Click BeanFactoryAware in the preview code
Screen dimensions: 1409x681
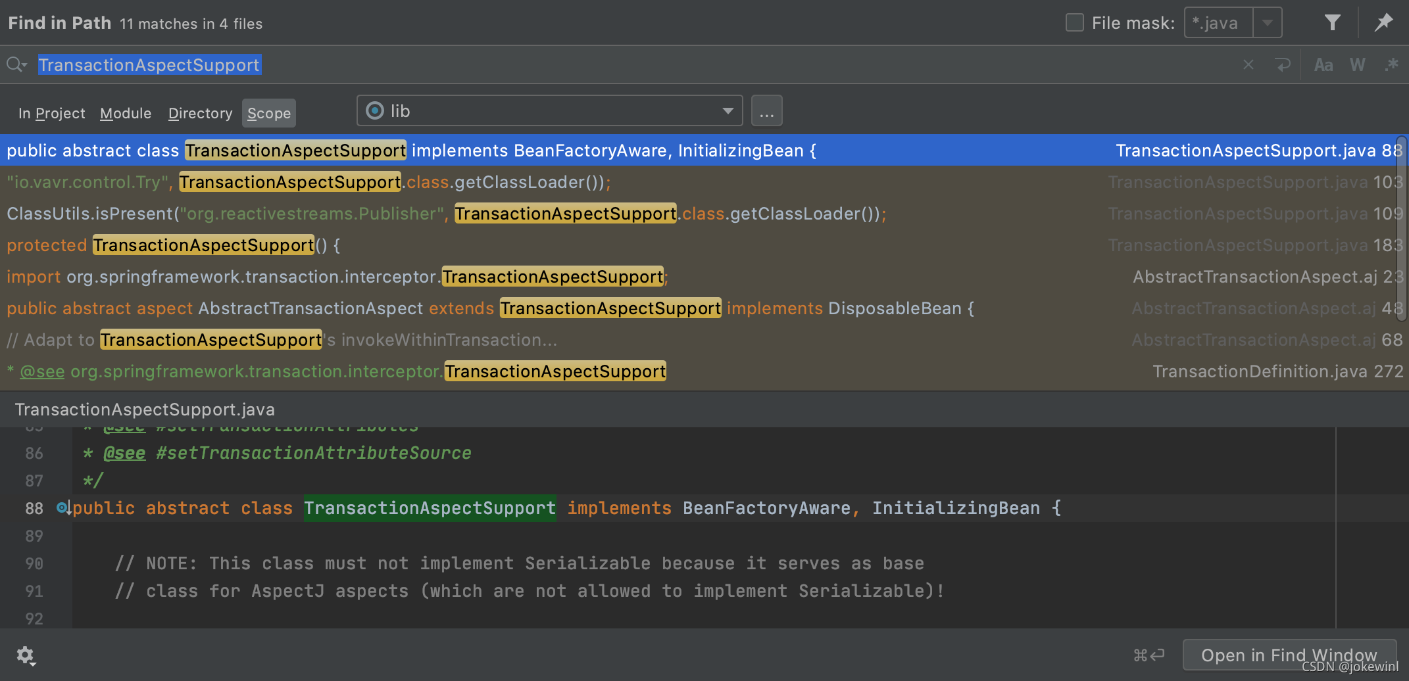[766, 508]
